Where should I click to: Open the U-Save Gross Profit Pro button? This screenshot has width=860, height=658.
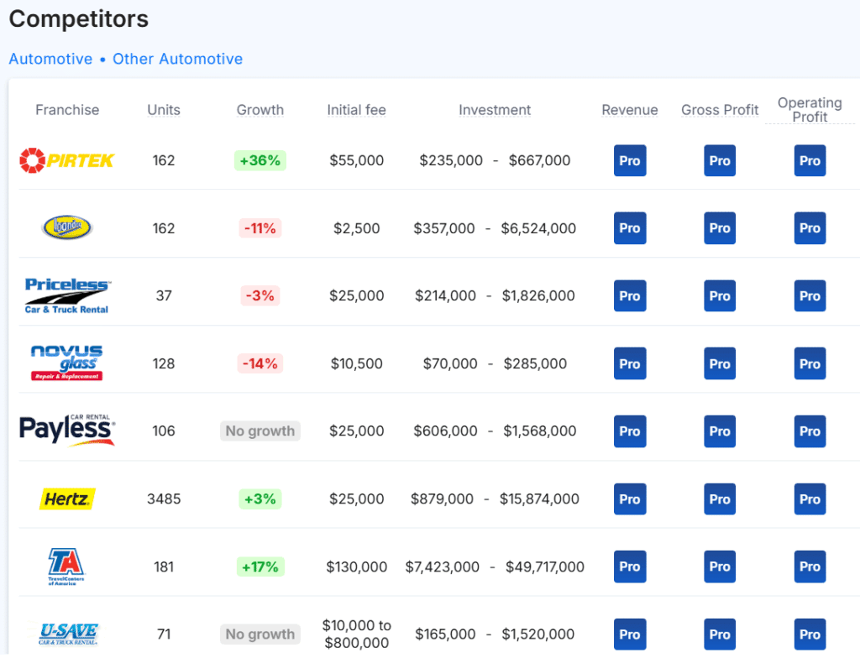(x=720, y=634)
